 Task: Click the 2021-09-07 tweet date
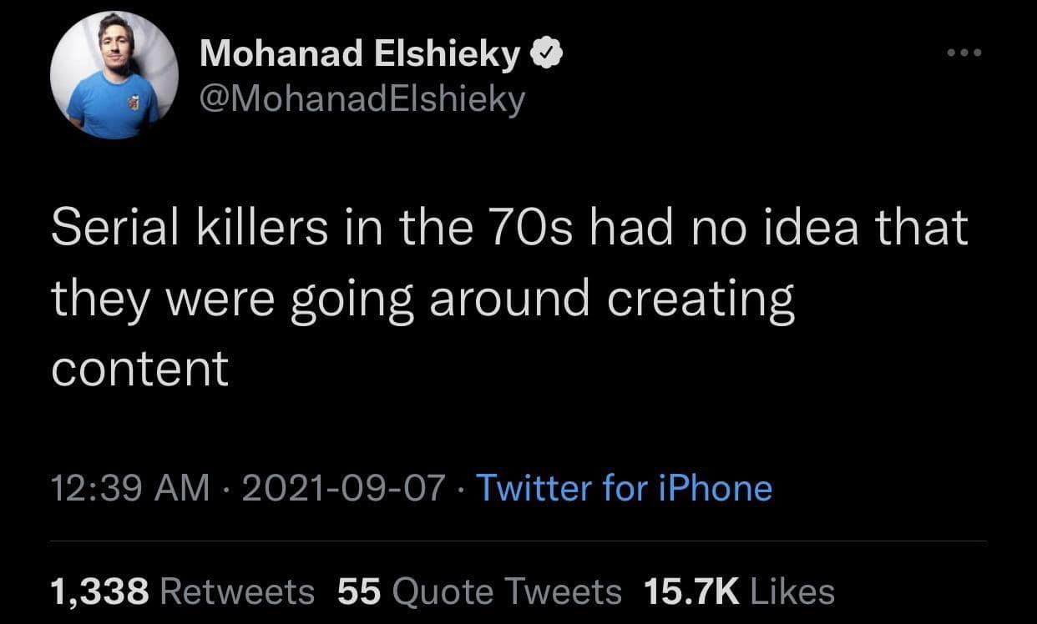[342, 488]
